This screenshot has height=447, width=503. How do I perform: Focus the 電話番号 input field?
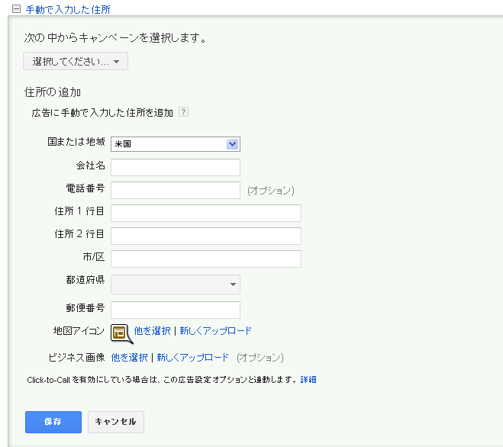(x=176, y=190)
